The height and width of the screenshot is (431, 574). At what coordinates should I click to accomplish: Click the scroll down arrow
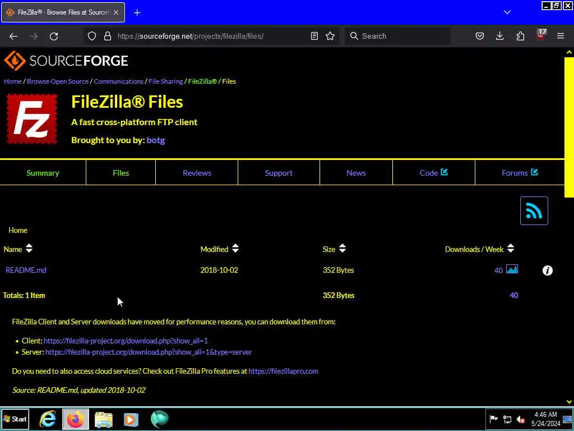569,402
